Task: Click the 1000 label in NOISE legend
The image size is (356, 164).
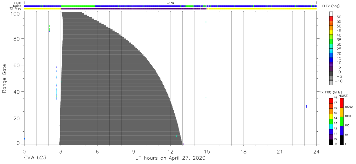Action: [348, 116]
